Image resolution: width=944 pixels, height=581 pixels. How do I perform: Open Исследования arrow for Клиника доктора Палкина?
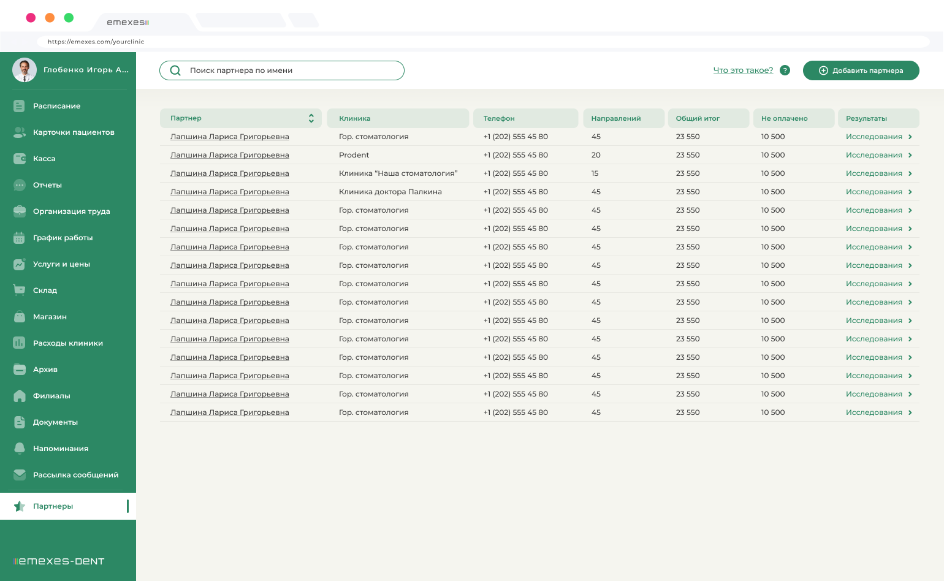coord(910,192)
